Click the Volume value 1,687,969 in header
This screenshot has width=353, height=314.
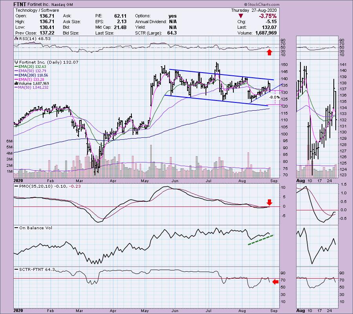[266, 33]
